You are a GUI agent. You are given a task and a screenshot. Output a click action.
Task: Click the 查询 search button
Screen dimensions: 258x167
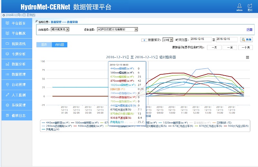[246, 40]
